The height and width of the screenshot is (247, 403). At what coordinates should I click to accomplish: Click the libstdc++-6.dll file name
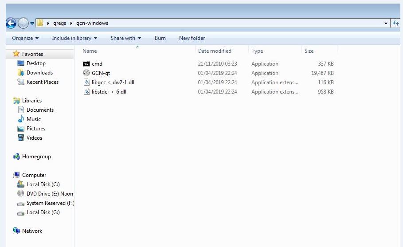tap(109, 91)
